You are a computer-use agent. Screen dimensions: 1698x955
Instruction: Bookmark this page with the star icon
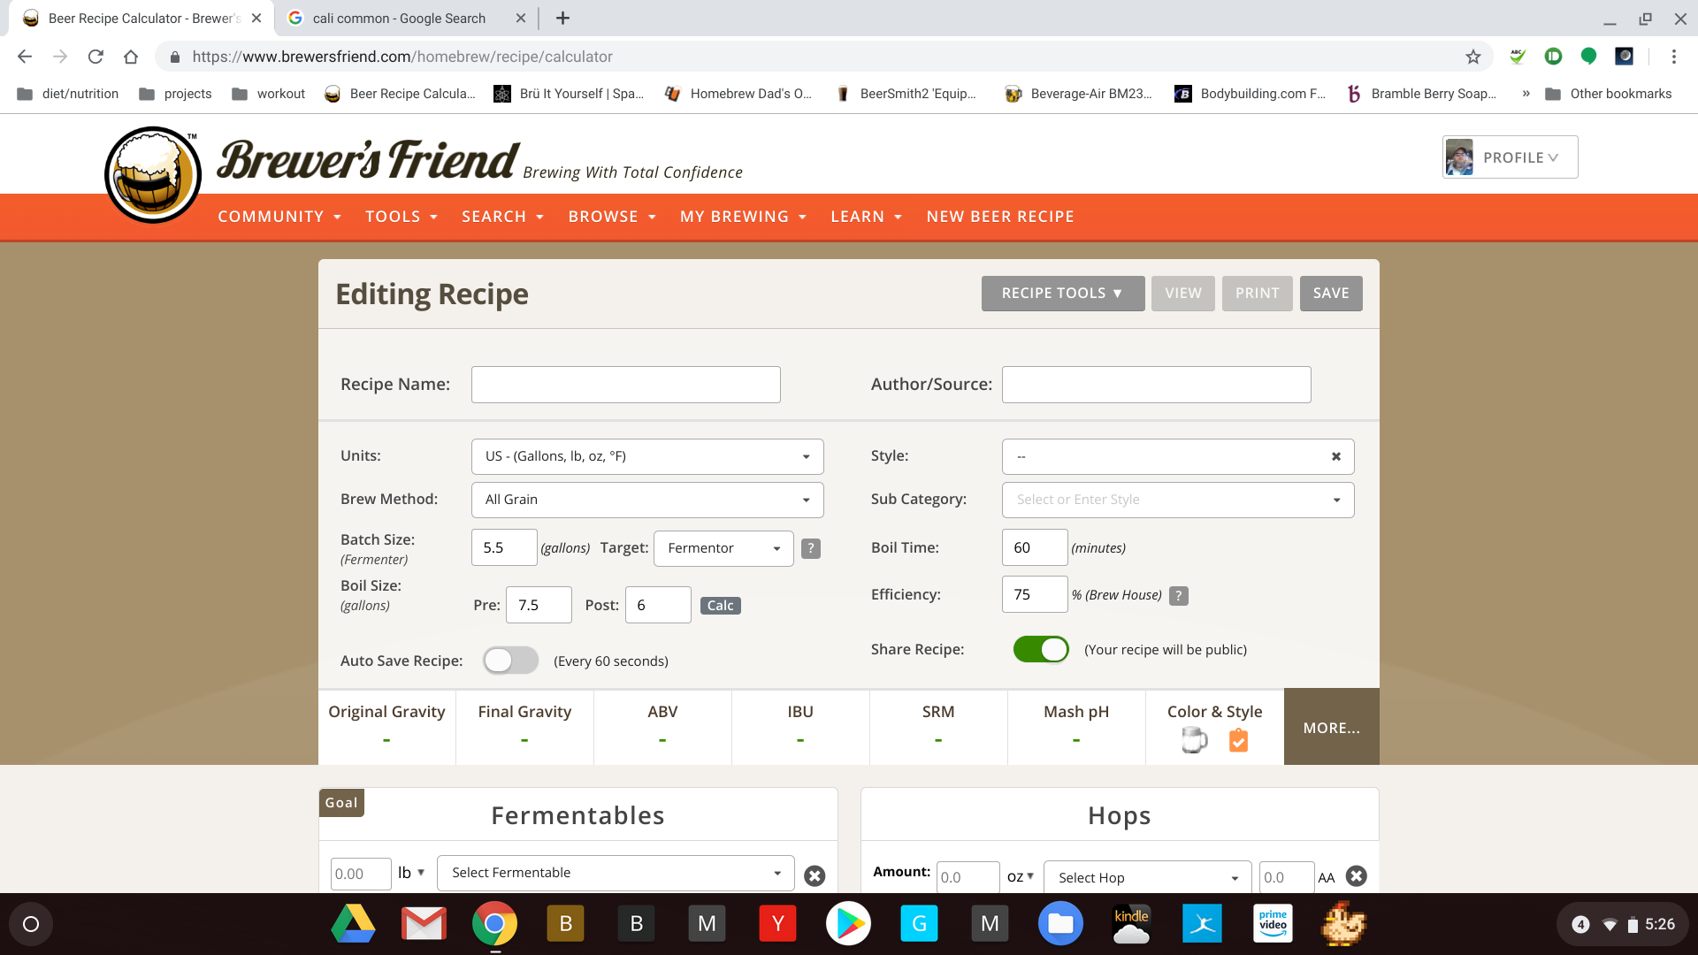1472,57
